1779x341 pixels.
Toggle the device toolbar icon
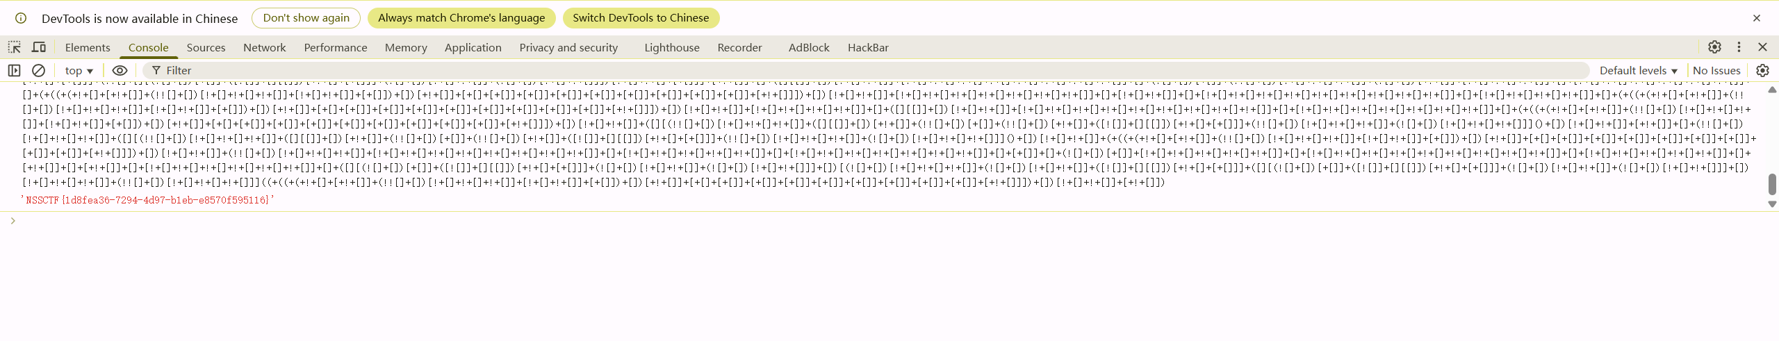39,47
